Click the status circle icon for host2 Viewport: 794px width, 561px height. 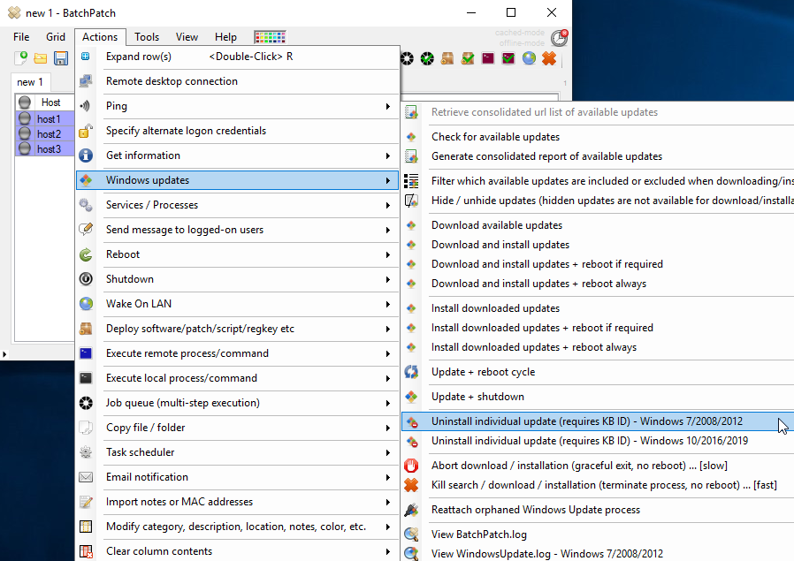click(24, 134)
